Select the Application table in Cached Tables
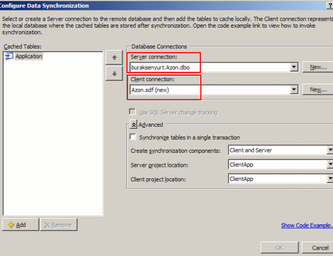333x256 pixels. pos(28,56)
